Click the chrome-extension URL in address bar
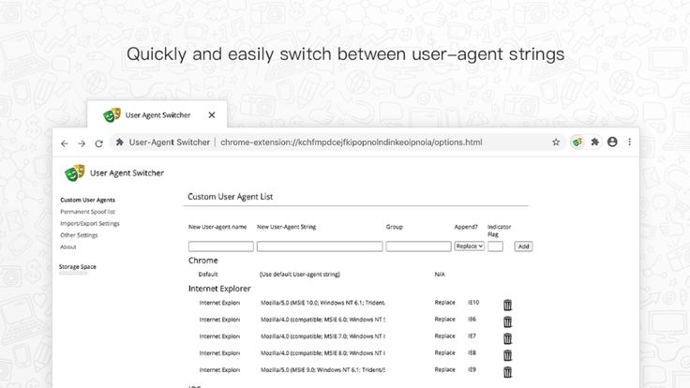 click(352, 142)
